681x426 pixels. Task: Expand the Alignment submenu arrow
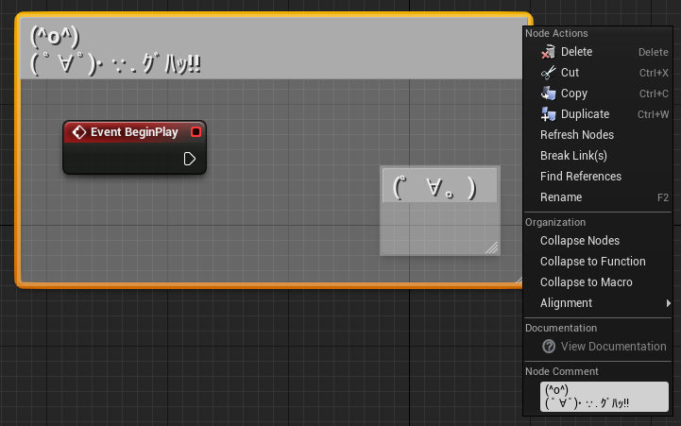[669, 303]
